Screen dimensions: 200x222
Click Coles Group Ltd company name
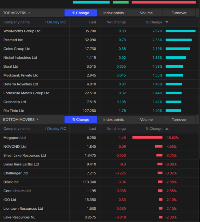click(17, 49)
